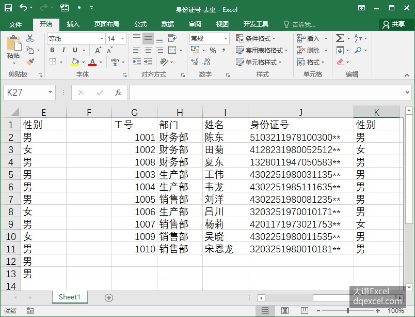This screenshot has height=317, width=415.
Task: Click Find and Select magnifier icon
Action: tap(358, 50)
